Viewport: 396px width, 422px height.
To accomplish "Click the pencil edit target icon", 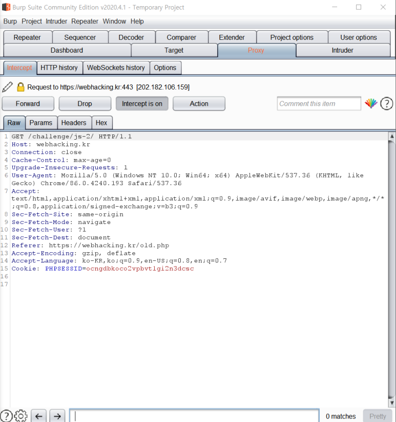I will point(7,87).
